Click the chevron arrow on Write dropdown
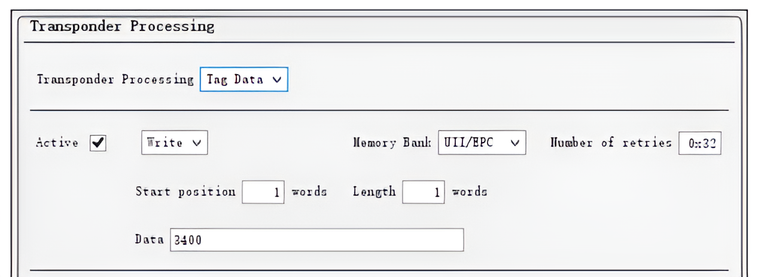 tap(196, 143)
